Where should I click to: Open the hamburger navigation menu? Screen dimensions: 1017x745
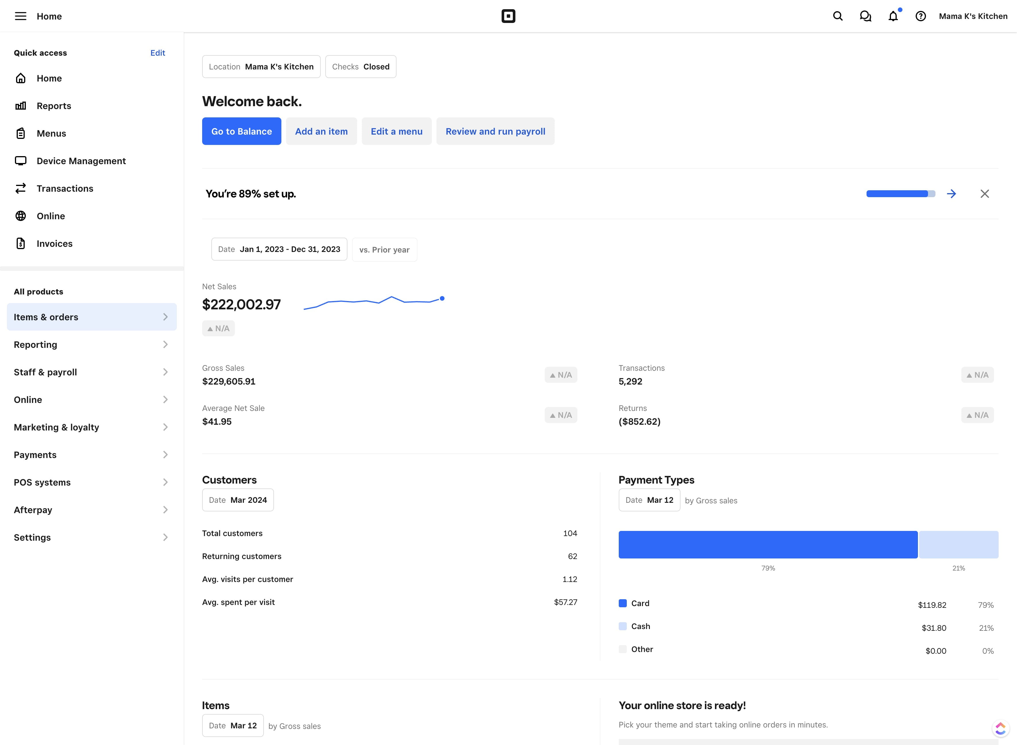[x=20, y=16]
